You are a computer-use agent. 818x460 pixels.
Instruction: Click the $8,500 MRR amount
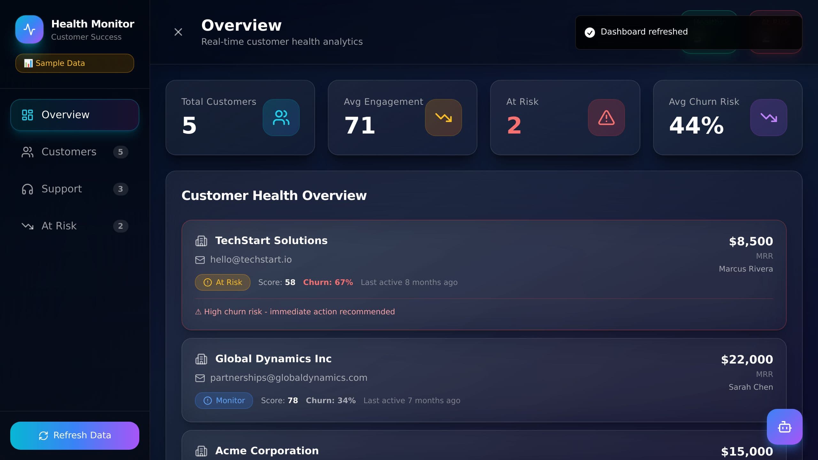point(751,241)
